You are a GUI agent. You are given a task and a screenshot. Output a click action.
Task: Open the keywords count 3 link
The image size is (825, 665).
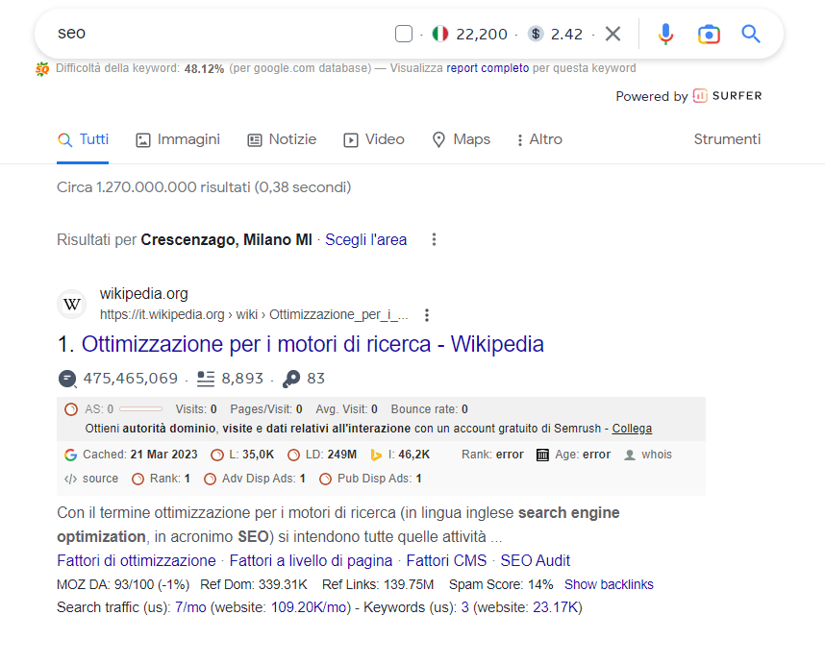click(465, 607)
